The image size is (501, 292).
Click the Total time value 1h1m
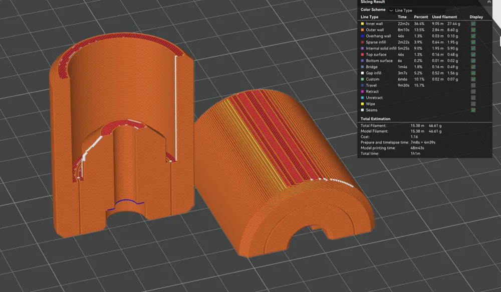pyautogui.click(x=415, y=153)
